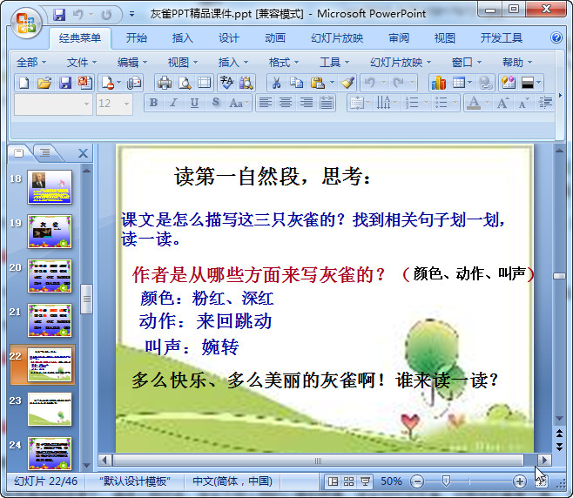
Task: Click the Copy icon
Action: point(296,83)
